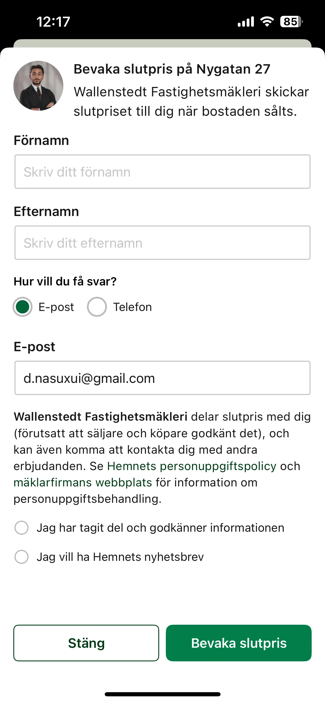This screenshot has width=325, height=703.
Task: Focus the Förnamn input field
Action: (162, 172)
